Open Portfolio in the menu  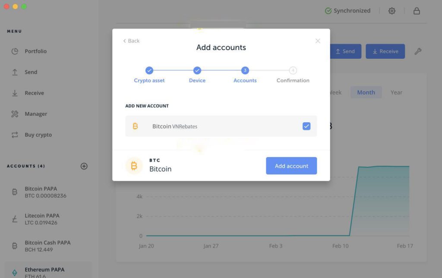coord(35,51)
